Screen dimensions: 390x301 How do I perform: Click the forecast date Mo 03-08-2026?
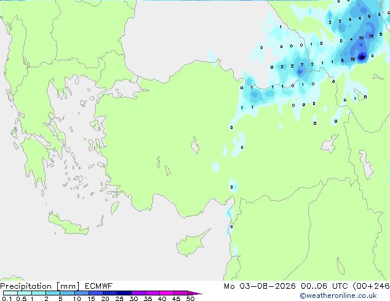260,286
